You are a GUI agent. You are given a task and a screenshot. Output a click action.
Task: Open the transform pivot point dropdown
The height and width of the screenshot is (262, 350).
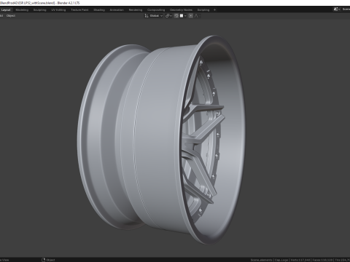168,16
